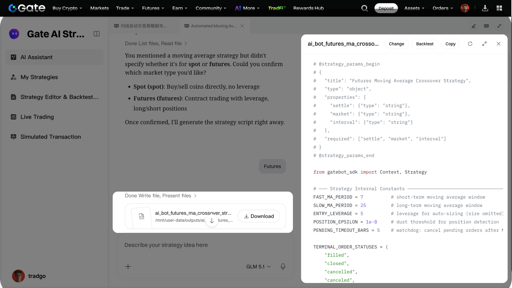Click the Live Trading sidebar icon

point(13,117)
